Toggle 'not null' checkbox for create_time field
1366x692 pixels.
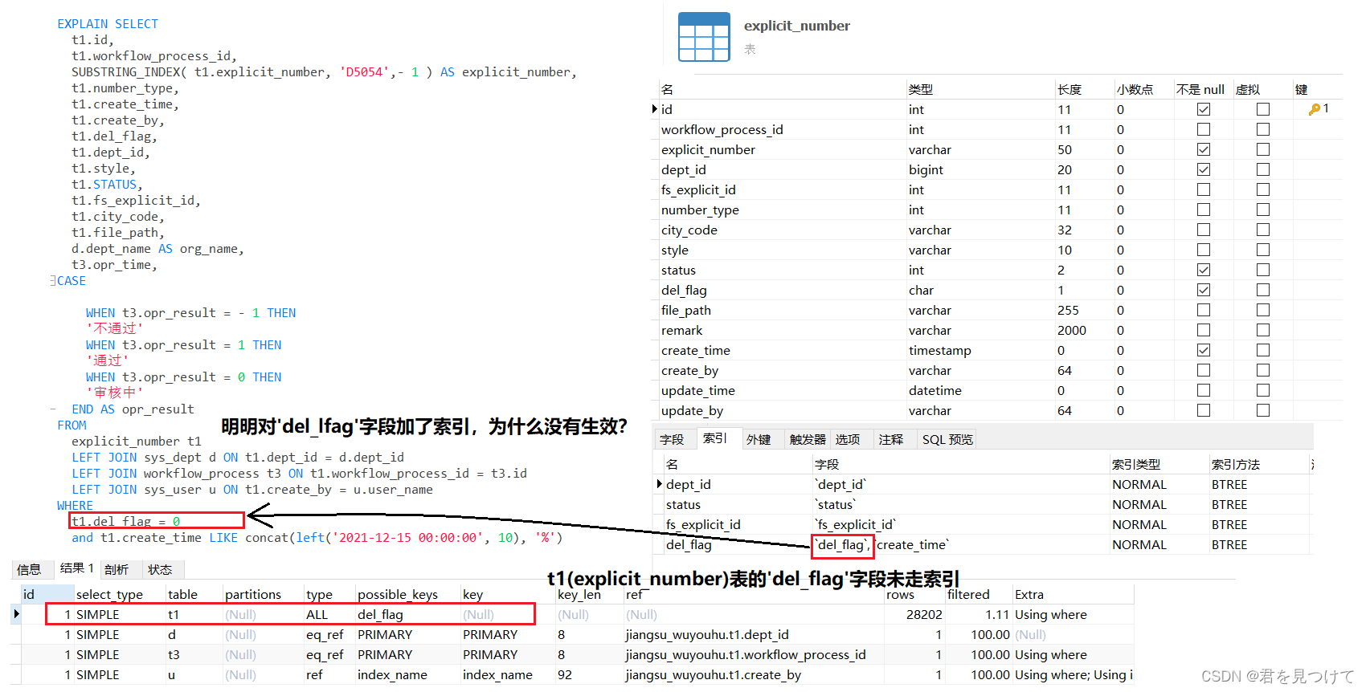click(1203, 350)
